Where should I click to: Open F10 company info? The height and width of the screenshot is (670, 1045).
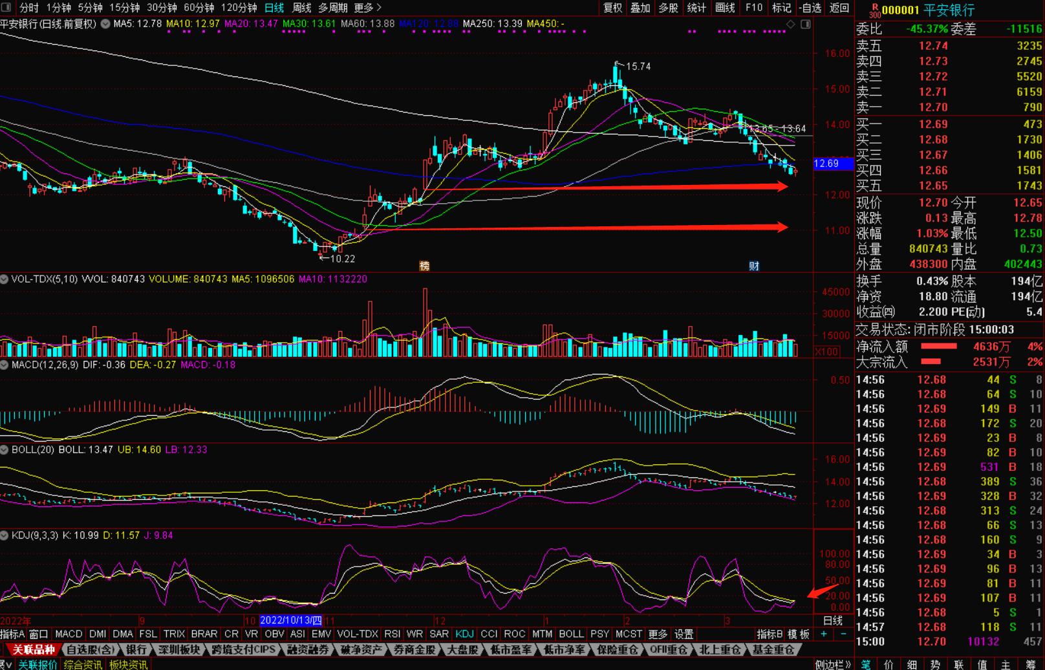click(x=754, y=8)
